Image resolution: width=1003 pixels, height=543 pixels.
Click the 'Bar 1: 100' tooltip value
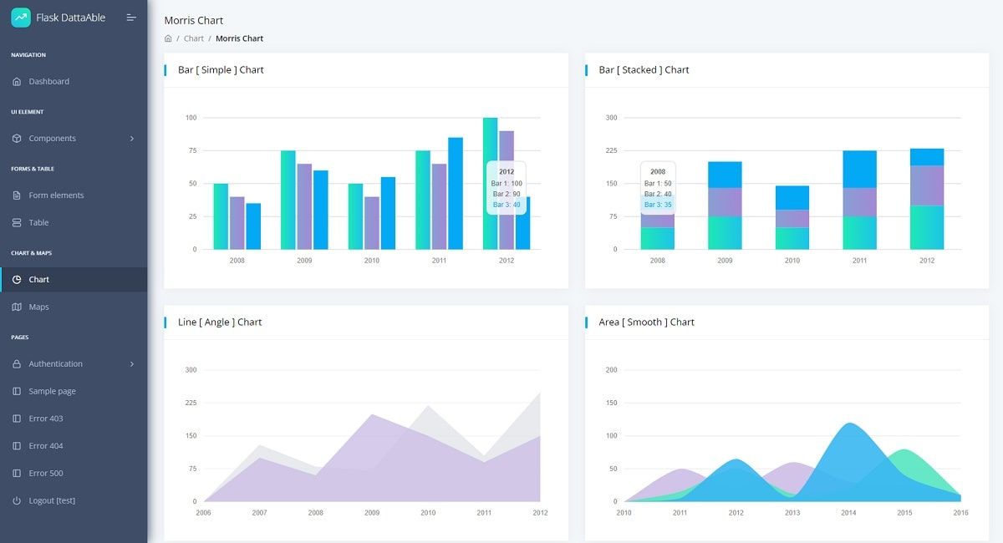point(507,184)
